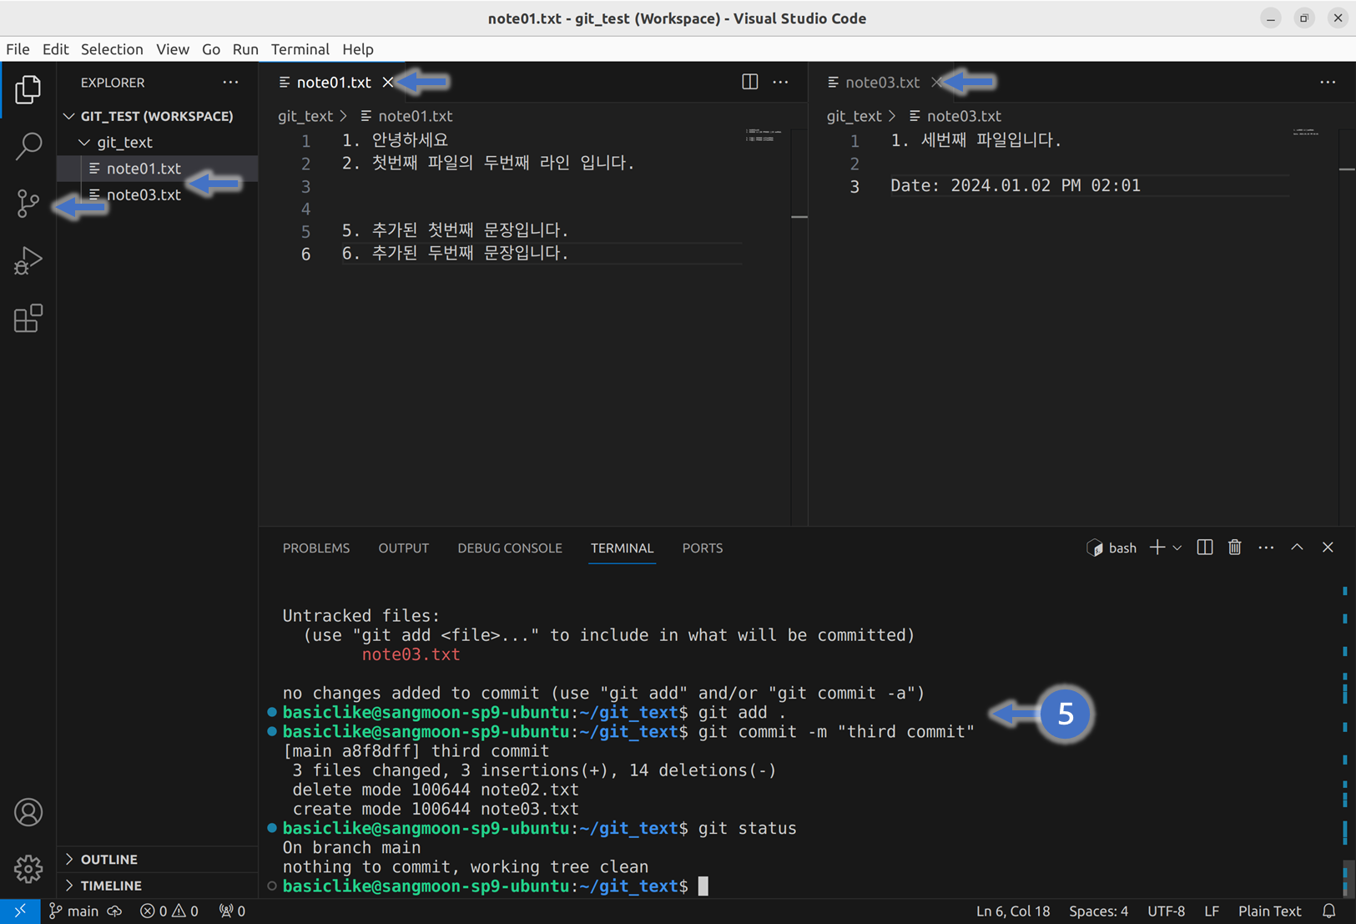The image size is (1356, 924).
Task: Change end of line sequence LF
Action: [x=1212, y=911]
